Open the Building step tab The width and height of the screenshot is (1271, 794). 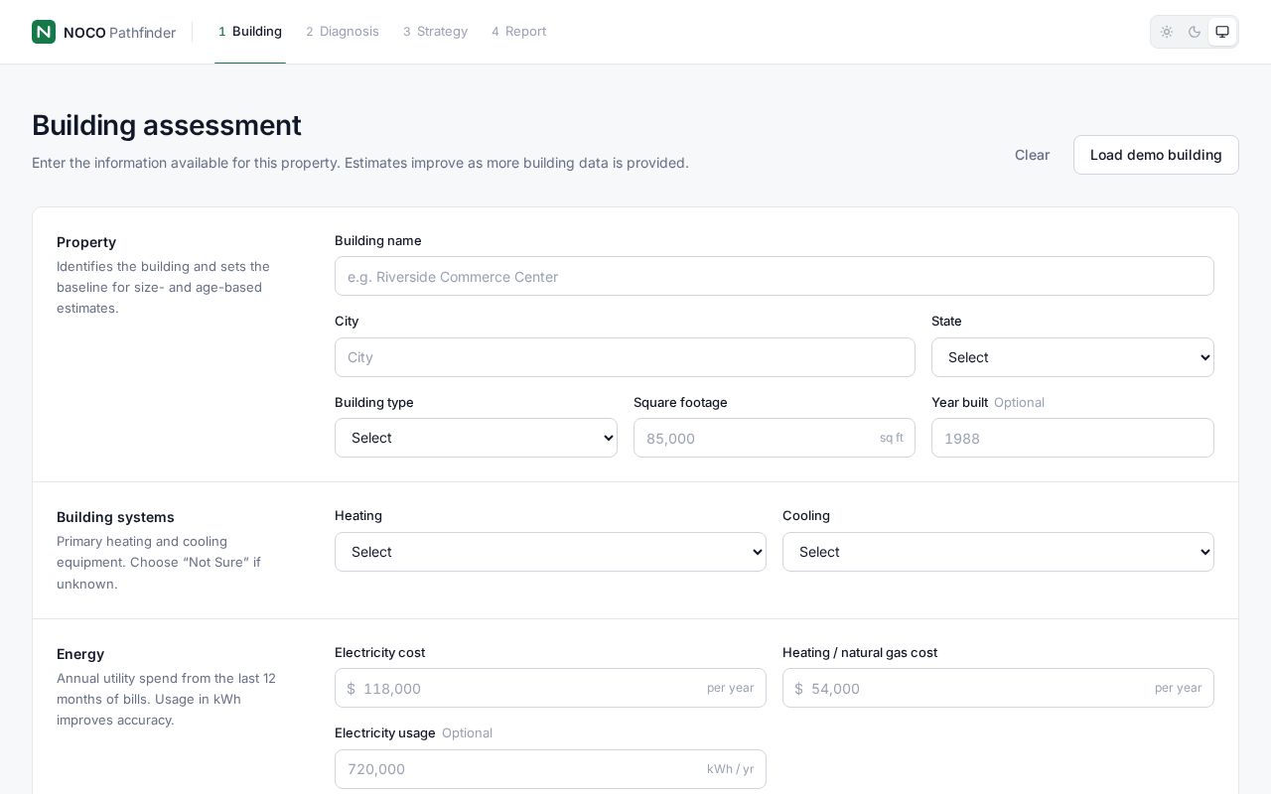tap(250, 32)
